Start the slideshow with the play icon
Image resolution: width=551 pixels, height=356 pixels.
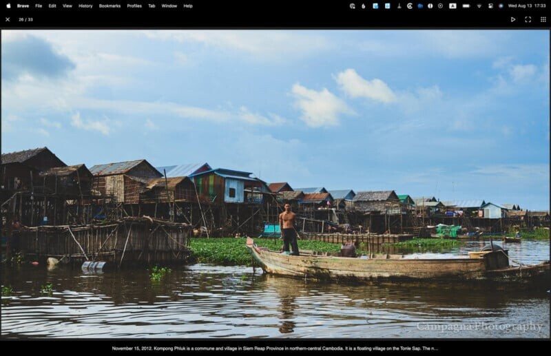(x=513, y=19)
